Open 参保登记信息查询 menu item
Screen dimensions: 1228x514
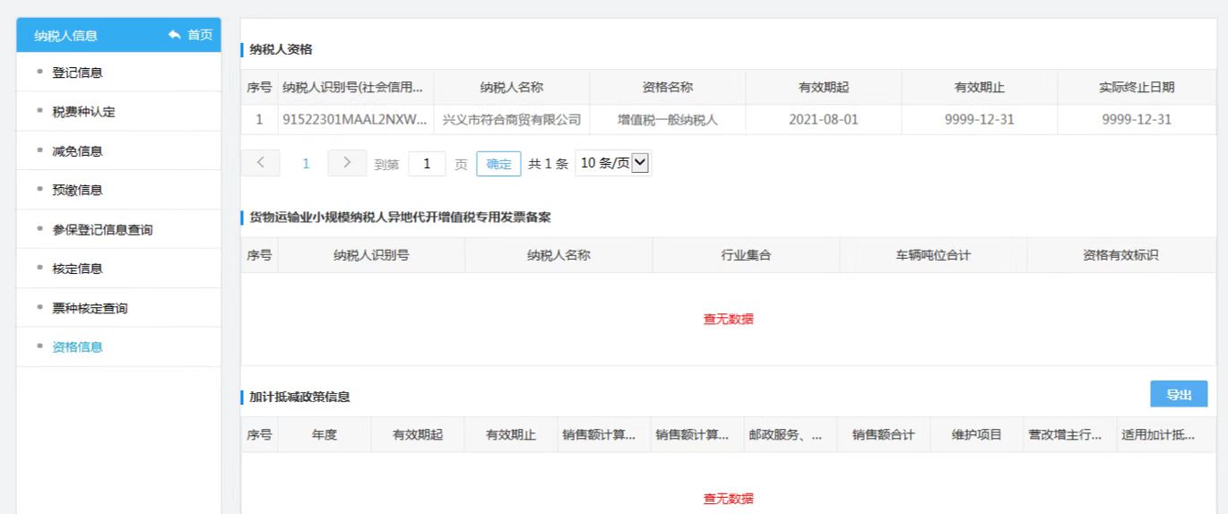pos(102,230)
